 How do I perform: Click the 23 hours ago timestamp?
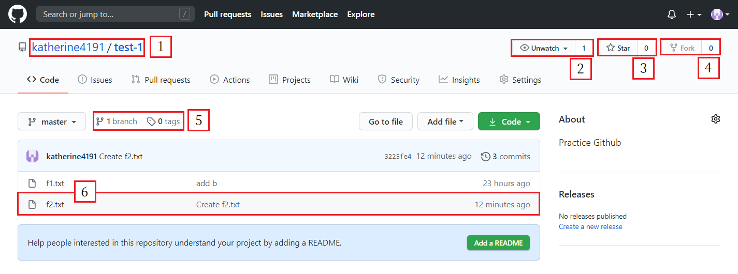(x=507, y=184)
